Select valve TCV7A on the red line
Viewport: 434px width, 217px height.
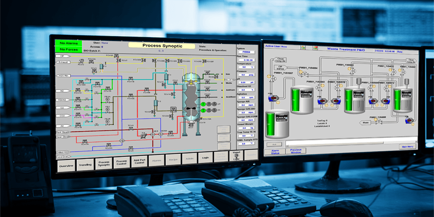(x=85, y=141)
